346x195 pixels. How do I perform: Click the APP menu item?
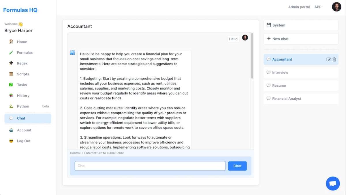click(x=318, y=7)
